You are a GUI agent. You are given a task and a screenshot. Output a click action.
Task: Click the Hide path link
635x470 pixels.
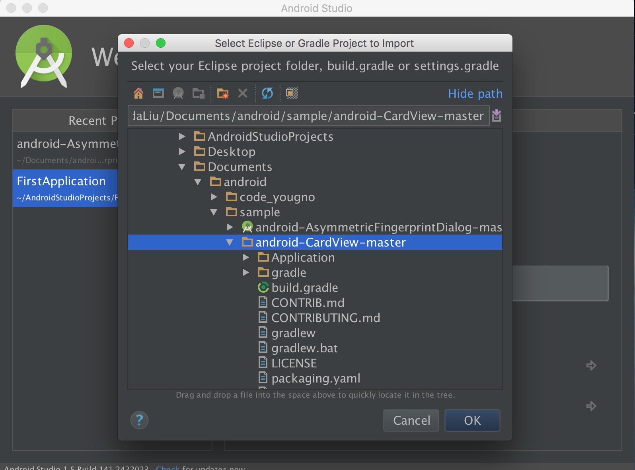click(475, 94)
